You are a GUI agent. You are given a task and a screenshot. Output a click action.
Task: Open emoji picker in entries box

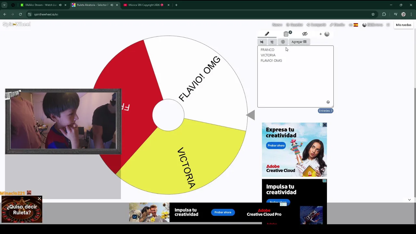[x=328, y=102]
